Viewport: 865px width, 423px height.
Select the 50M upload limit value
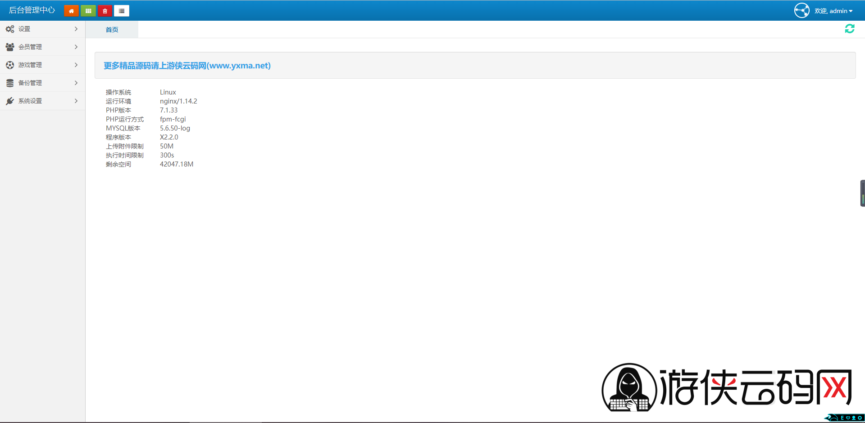167,146
